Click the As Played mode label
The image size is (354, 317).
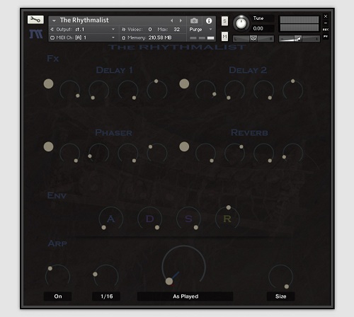[x=185, y=296]
